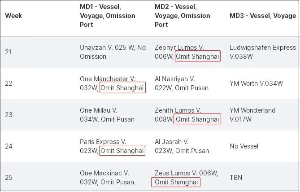The height and width of the screenshot is (192, 300).
Task: Click the Week column header
Action: [x=13, y=16]
